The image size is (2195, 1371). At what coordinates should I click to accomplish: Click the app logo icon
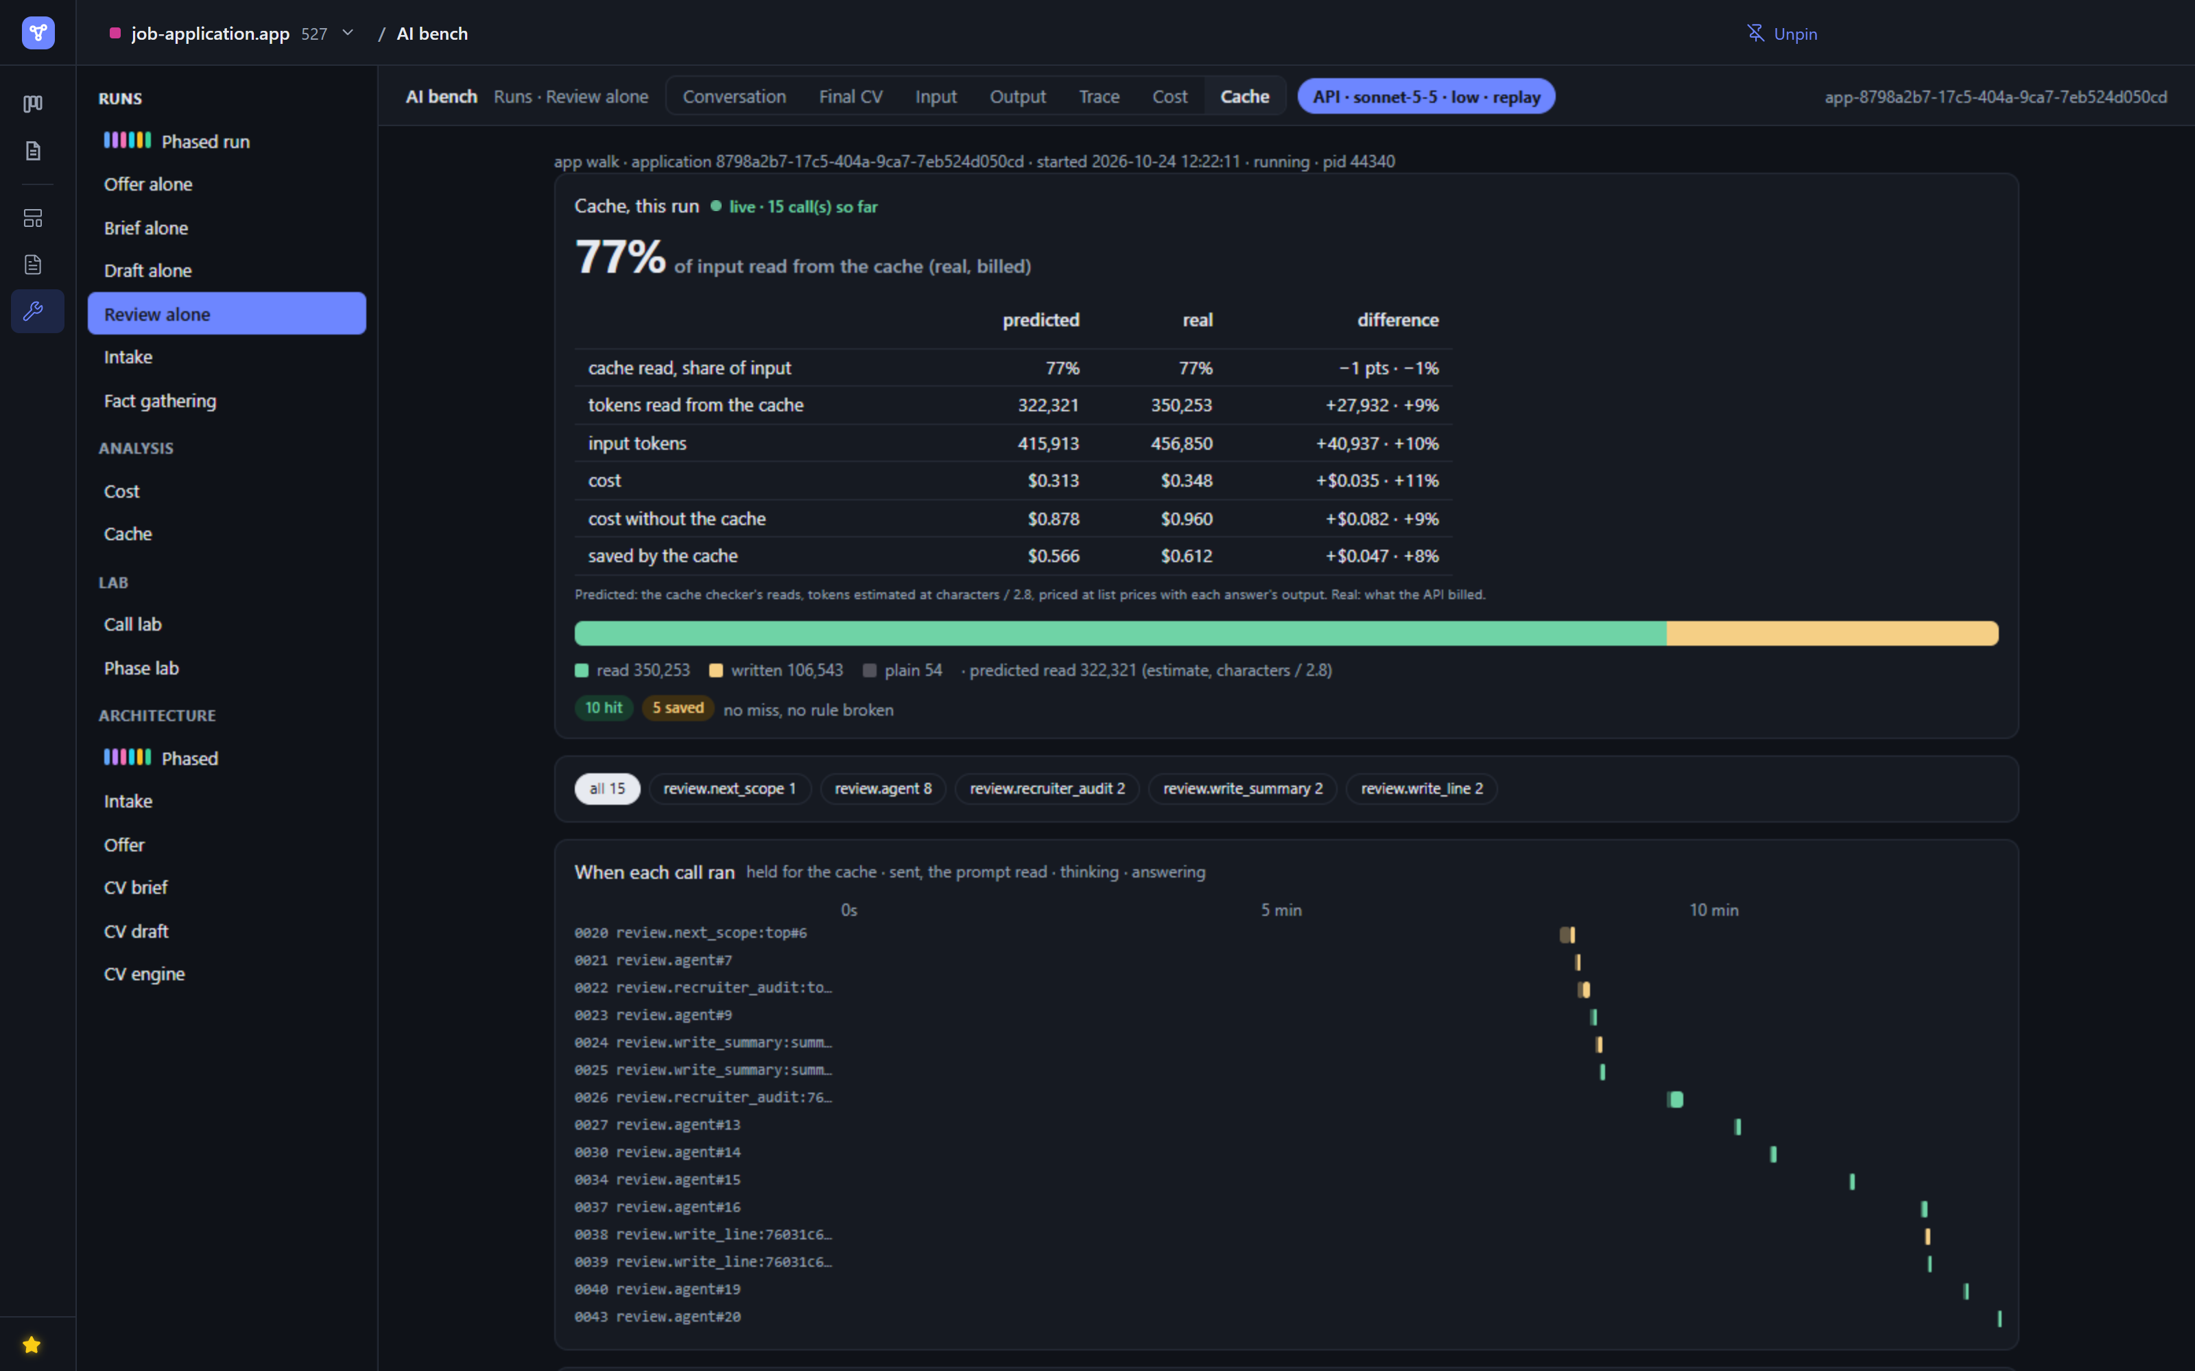37,34
